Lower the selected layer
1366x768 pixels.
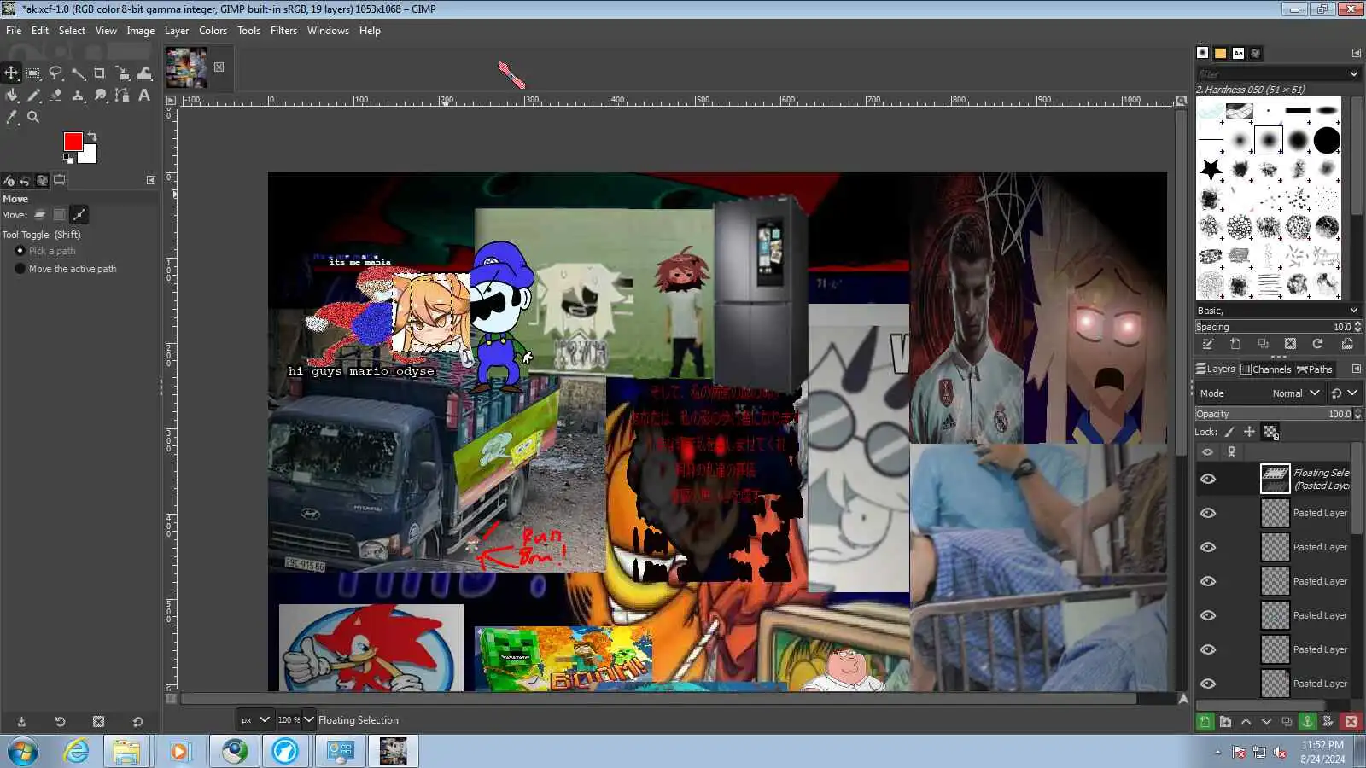tap(1266, 721)
